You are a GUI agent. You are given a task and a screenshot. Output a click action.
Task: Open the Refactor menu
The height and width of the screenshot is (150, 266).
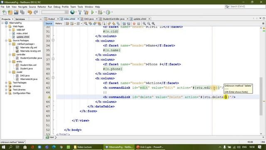click(42, 7)
